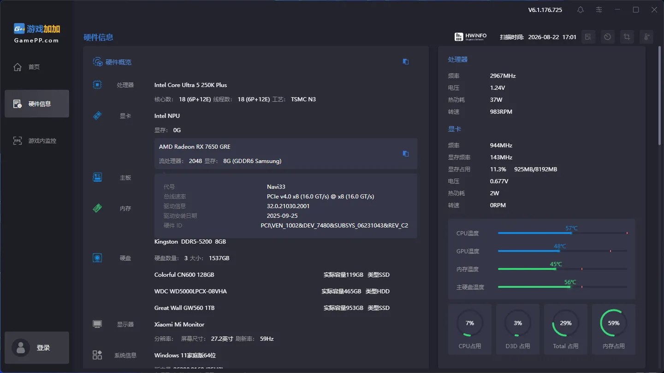Viewport: 664px width, 373px height.
Task: Go to the 首页 home page
Action: coord(37,67)
